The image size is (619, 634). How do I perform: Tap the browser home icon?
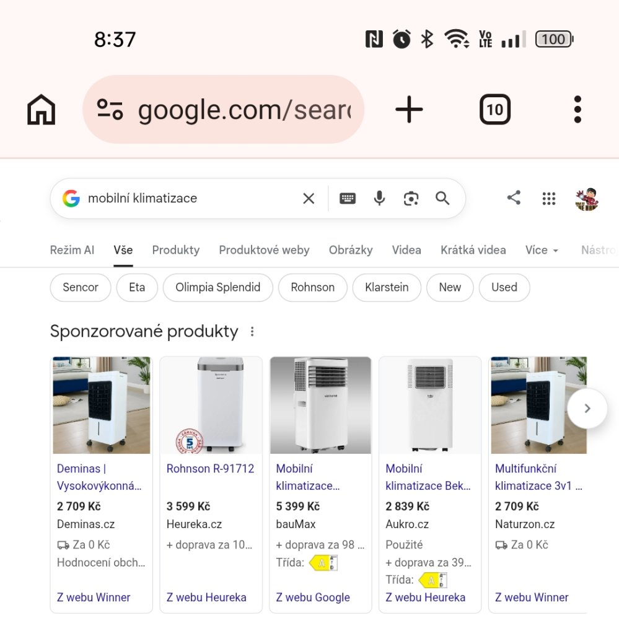coord(41,110)
